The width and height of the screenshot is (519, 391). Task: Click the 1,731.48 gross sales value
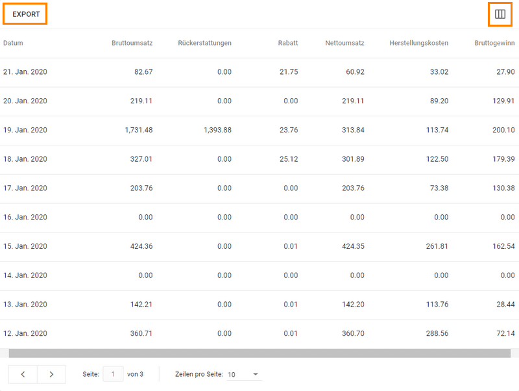(139, 130)
